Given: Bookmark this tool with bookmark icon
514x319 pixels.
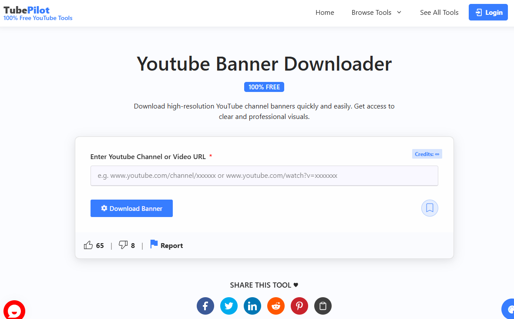Looking at the screenshot, I should coord(430,208).
